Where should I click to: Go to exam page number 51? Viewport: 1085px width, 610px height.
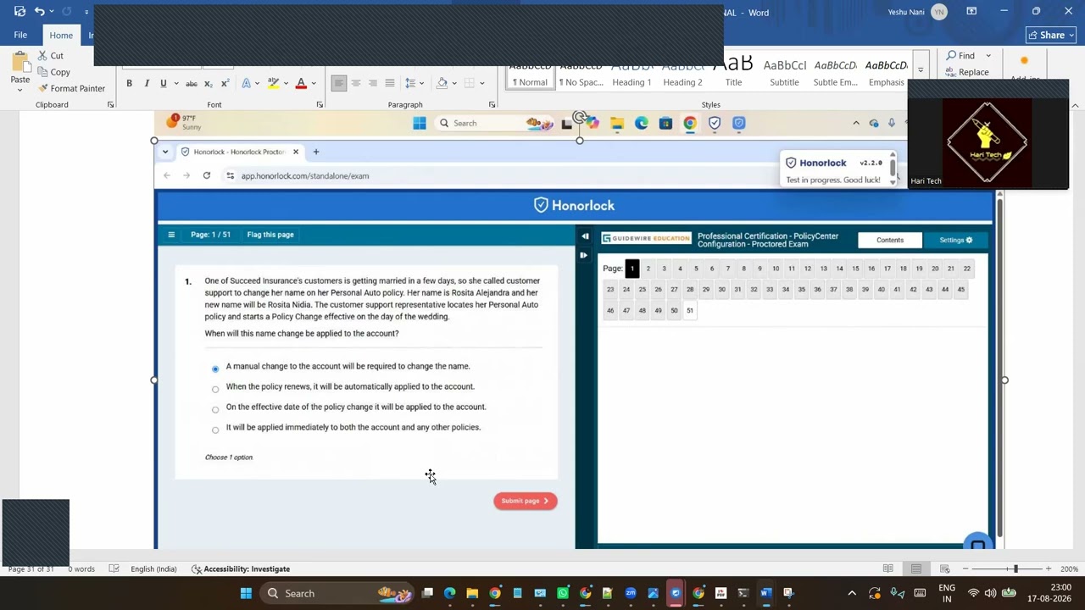point(690,311)
